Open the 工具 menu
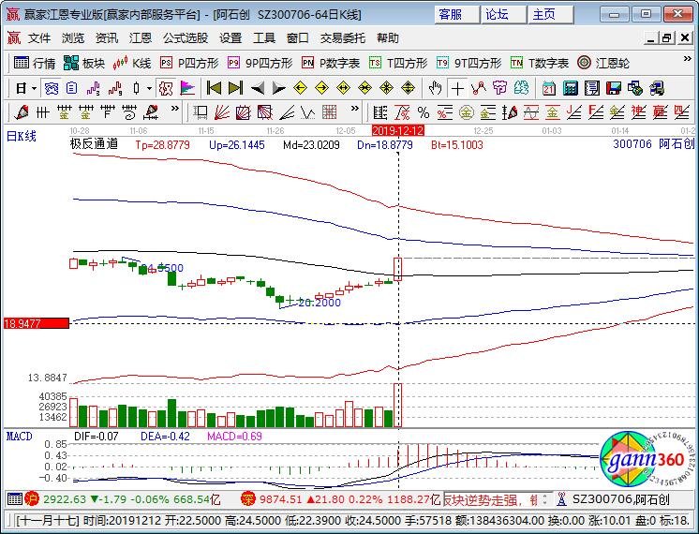Screen dimensions: 699x534 [264, 38]
